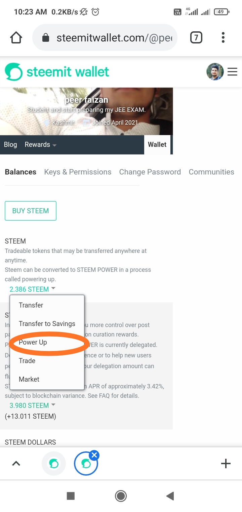The width and height of the screenshot is (242, 512).
Task: Open the 2.386 STEEM balance dropdown
Action: [x=32, y=289]
